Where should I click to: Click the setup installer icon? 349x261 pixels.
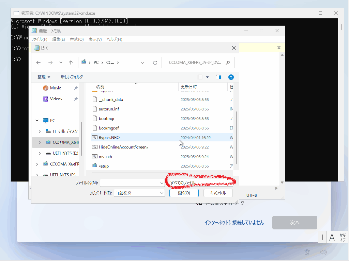coord(95,166)
